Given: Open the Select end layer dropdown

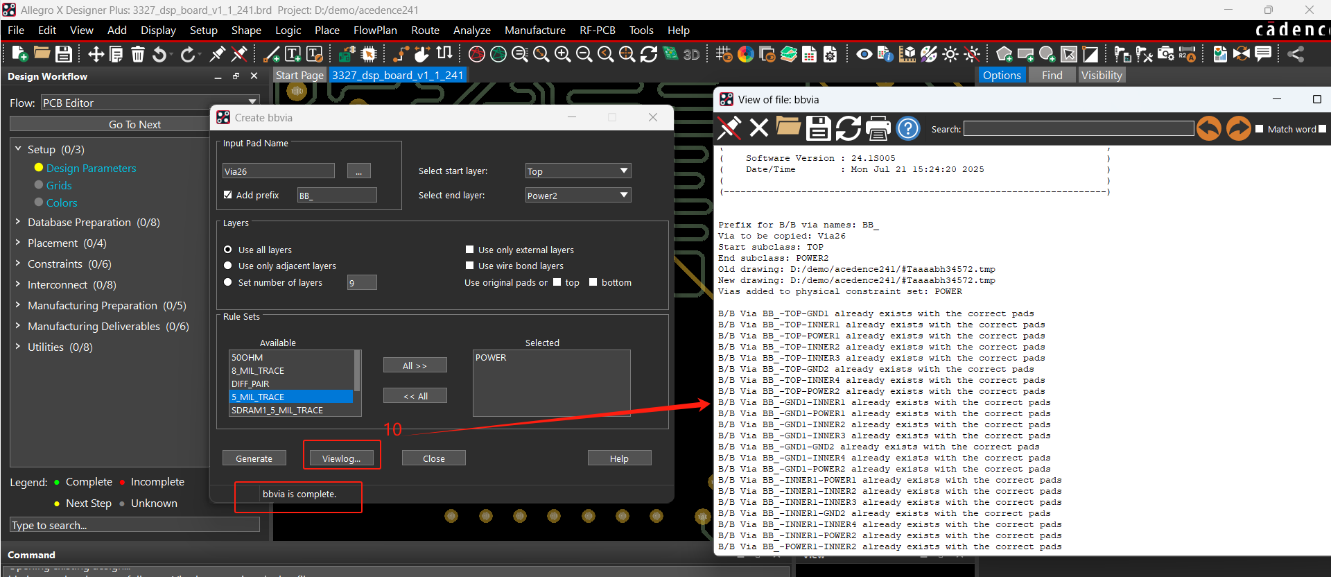Looking at the screenshot, I should (x=578, y=196).
